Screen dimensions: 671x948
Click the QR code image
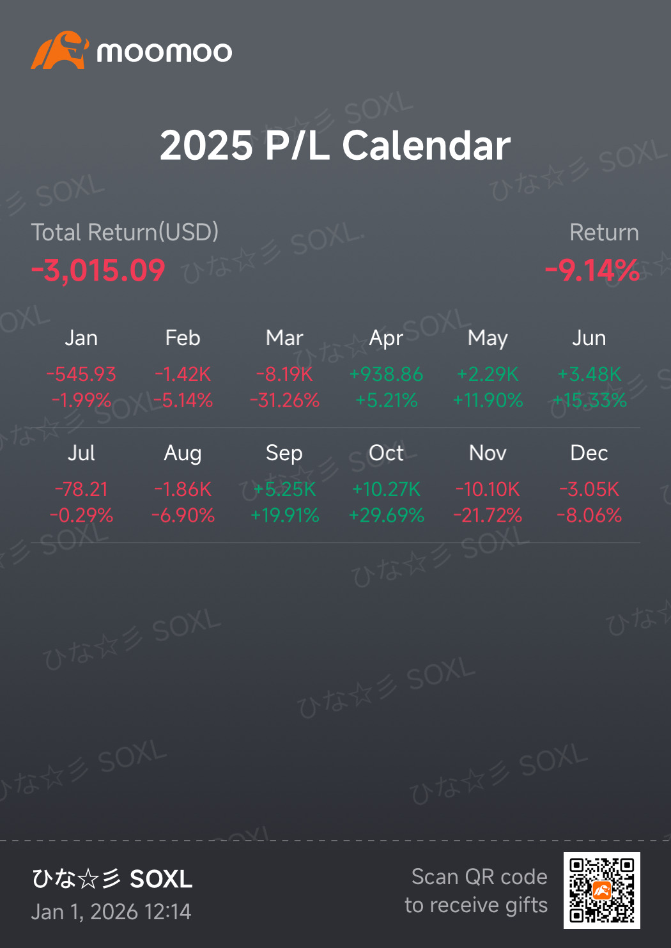(x=601, y=890)
